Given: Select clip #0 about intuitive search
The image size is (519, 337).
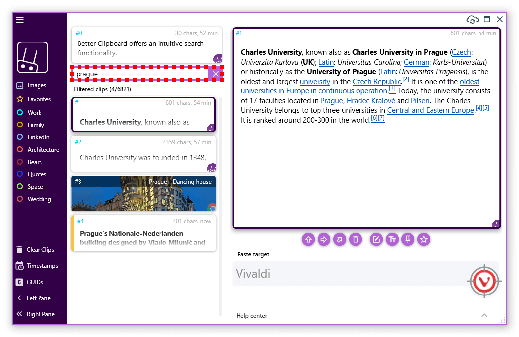Looking at the screenshot, I should tap(147, 45).
